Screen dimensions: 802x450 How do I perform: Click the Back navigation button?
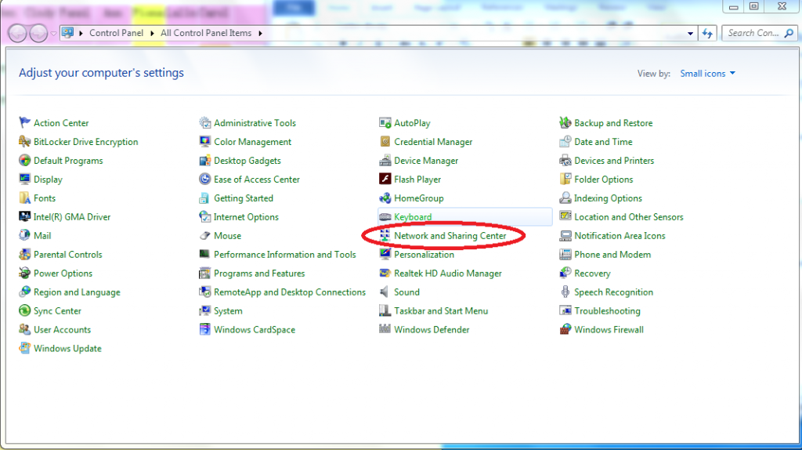[17, 33]
